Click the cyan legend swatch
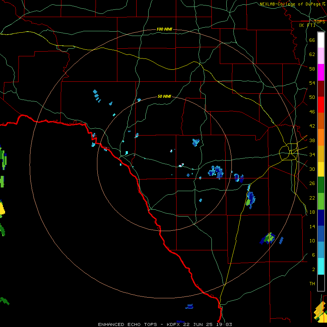Image resolution: width=327 pixels, height=327 pixels. click(321, 266)
